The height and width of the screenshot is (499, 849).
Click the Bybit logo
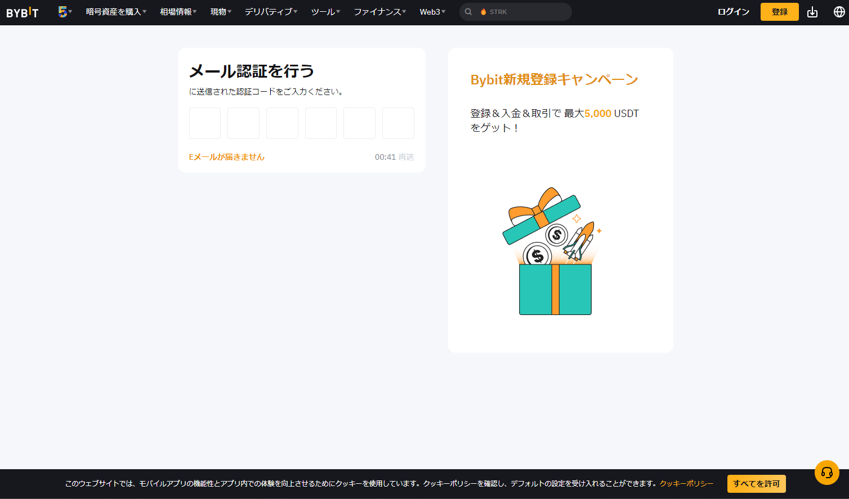[x=23, y=12]
